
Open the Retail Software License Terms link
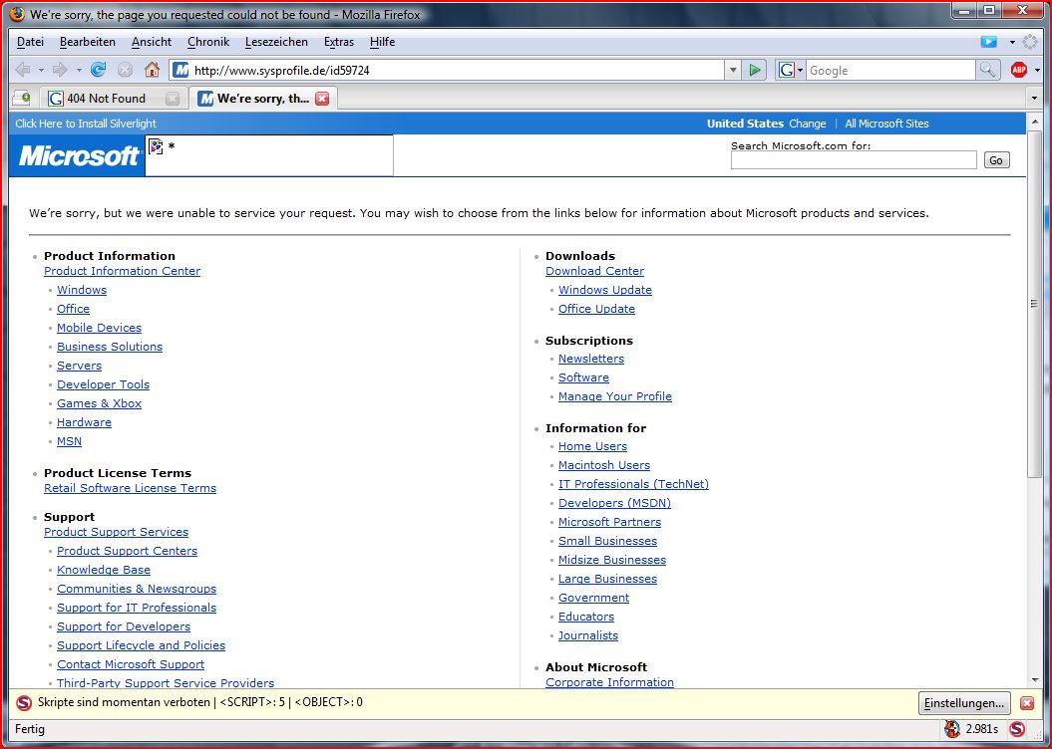pyautogui.click(x=131, y=488)
